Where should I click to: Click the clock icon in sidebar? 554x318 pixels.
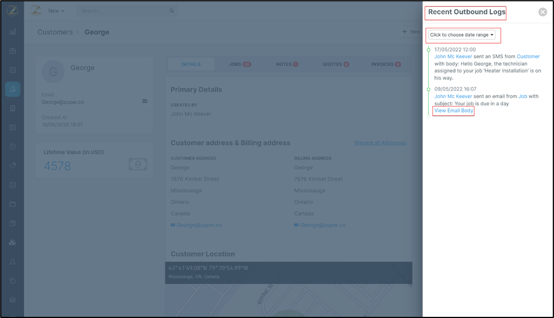12,147
